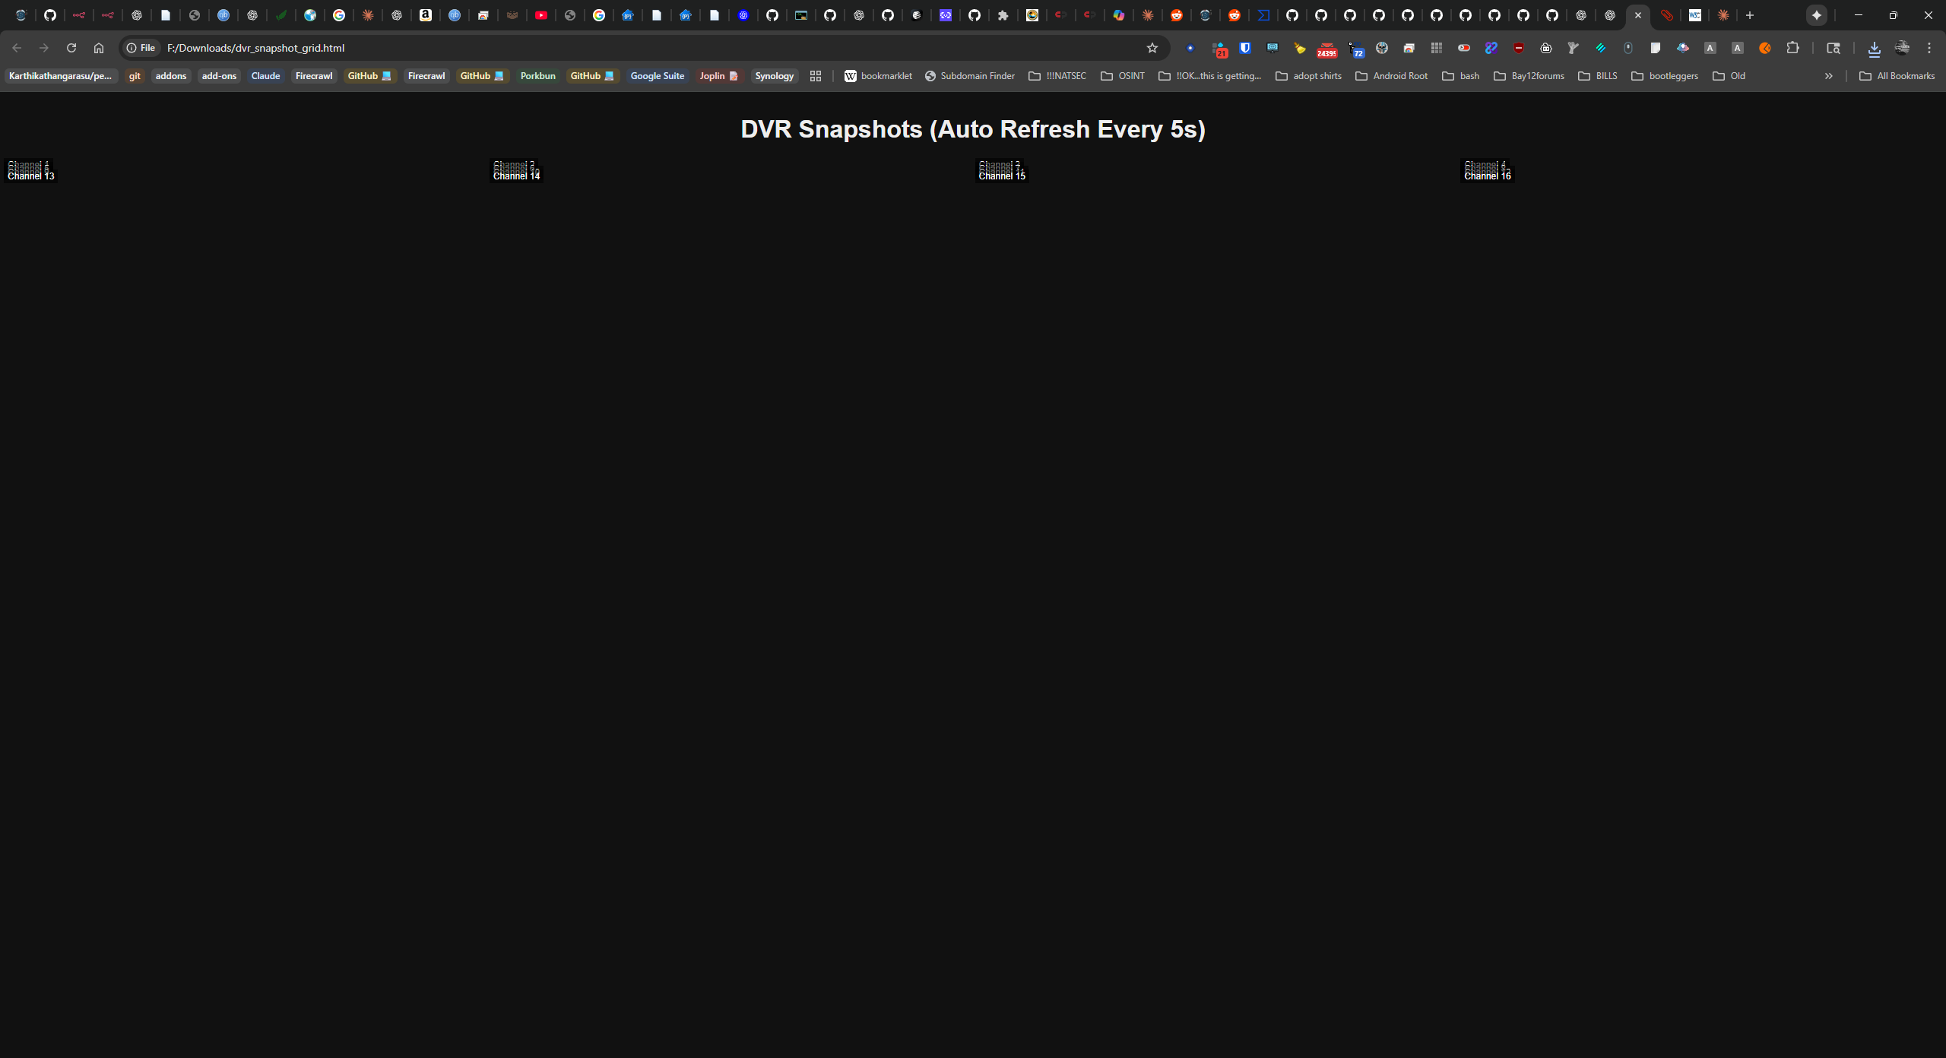The image size is (1946, 1058).
Task: Expand the OSINT bookmarks folder
Action: point(1123,76)
